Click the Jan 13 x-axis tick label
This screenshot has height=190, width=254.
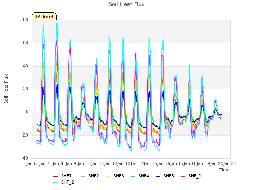(124, 163)
